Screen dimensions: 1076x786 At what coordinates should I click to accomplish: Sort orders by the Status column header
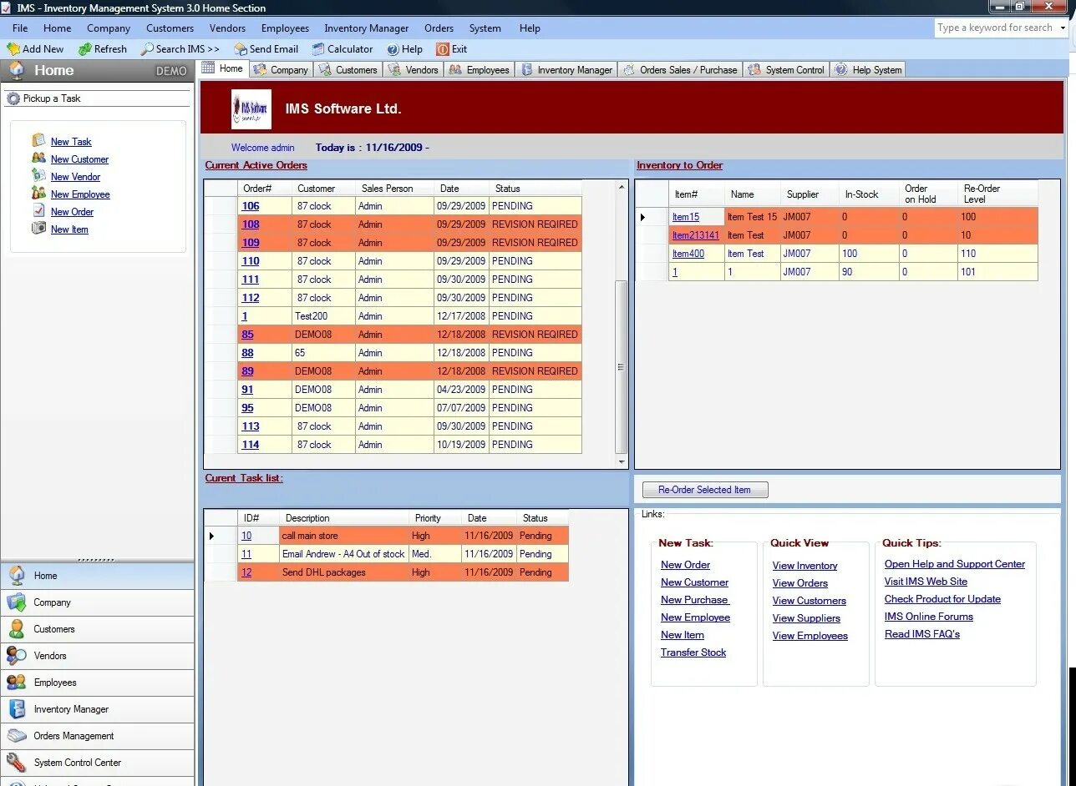coord(535,189)
